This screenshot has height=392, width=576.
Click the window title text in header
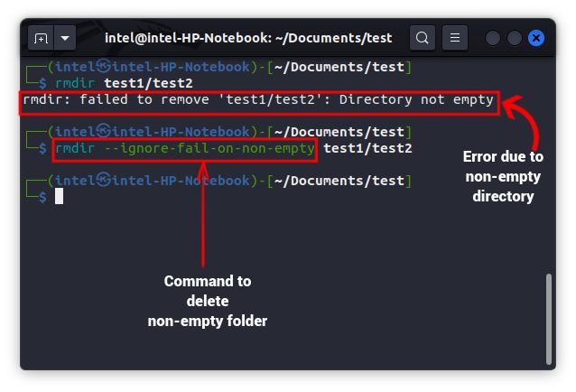(x=248, y=38)
